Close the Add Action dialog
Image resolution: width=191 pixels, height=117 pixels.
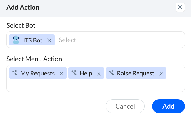[180, 7]
